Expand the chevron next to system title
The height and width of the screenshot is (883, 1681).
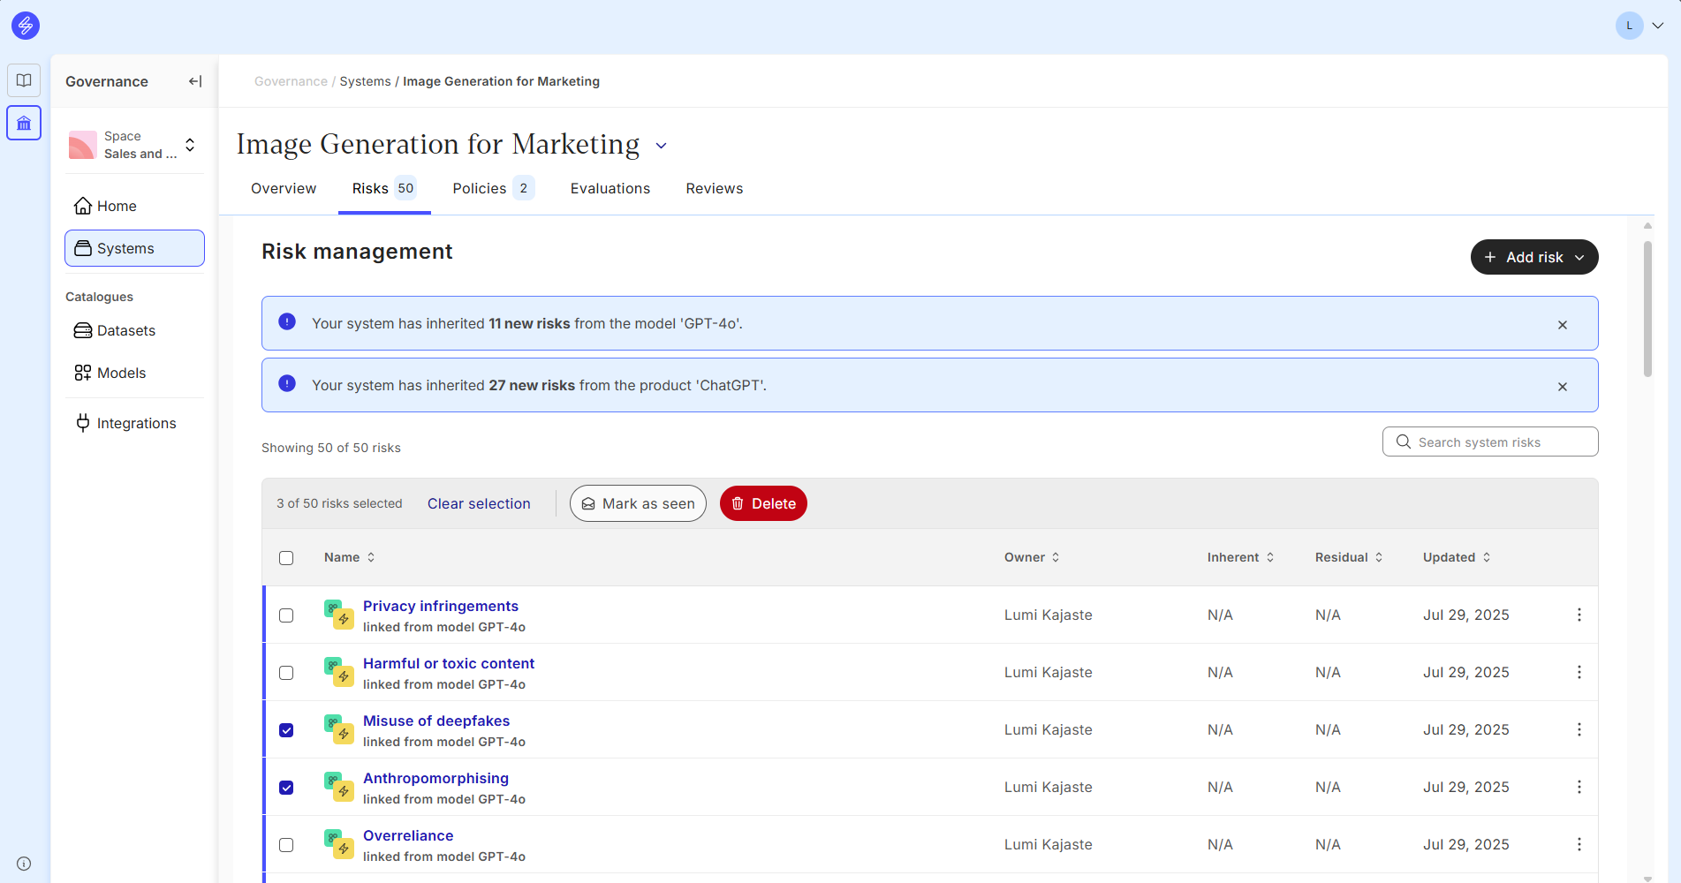pyautogui.click(x=661, y=146)
